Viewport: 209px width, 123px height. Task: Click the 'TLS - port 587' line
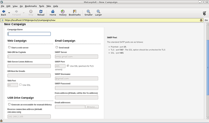tap(138, 50)
